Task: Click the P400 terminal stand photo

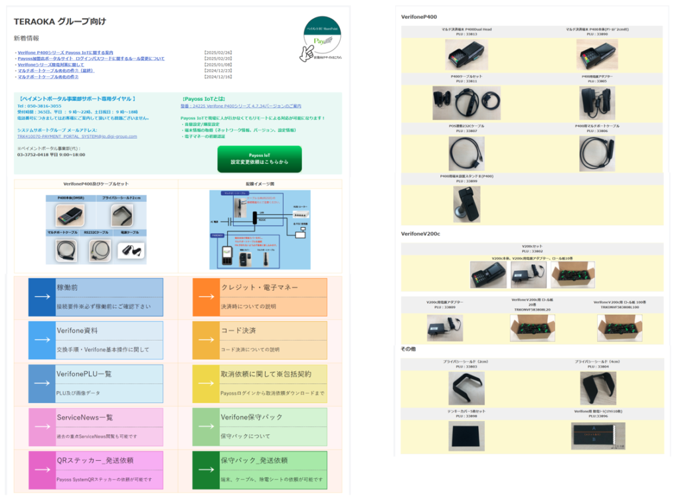Action: tap(467, 204)
